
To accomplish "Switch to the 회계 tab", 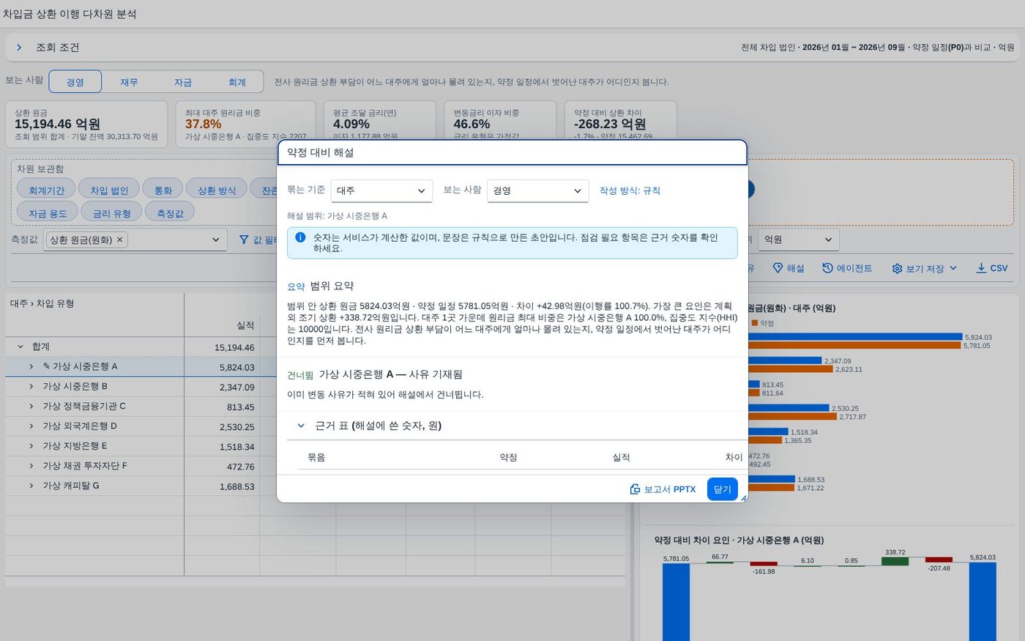I will (237, 82).
